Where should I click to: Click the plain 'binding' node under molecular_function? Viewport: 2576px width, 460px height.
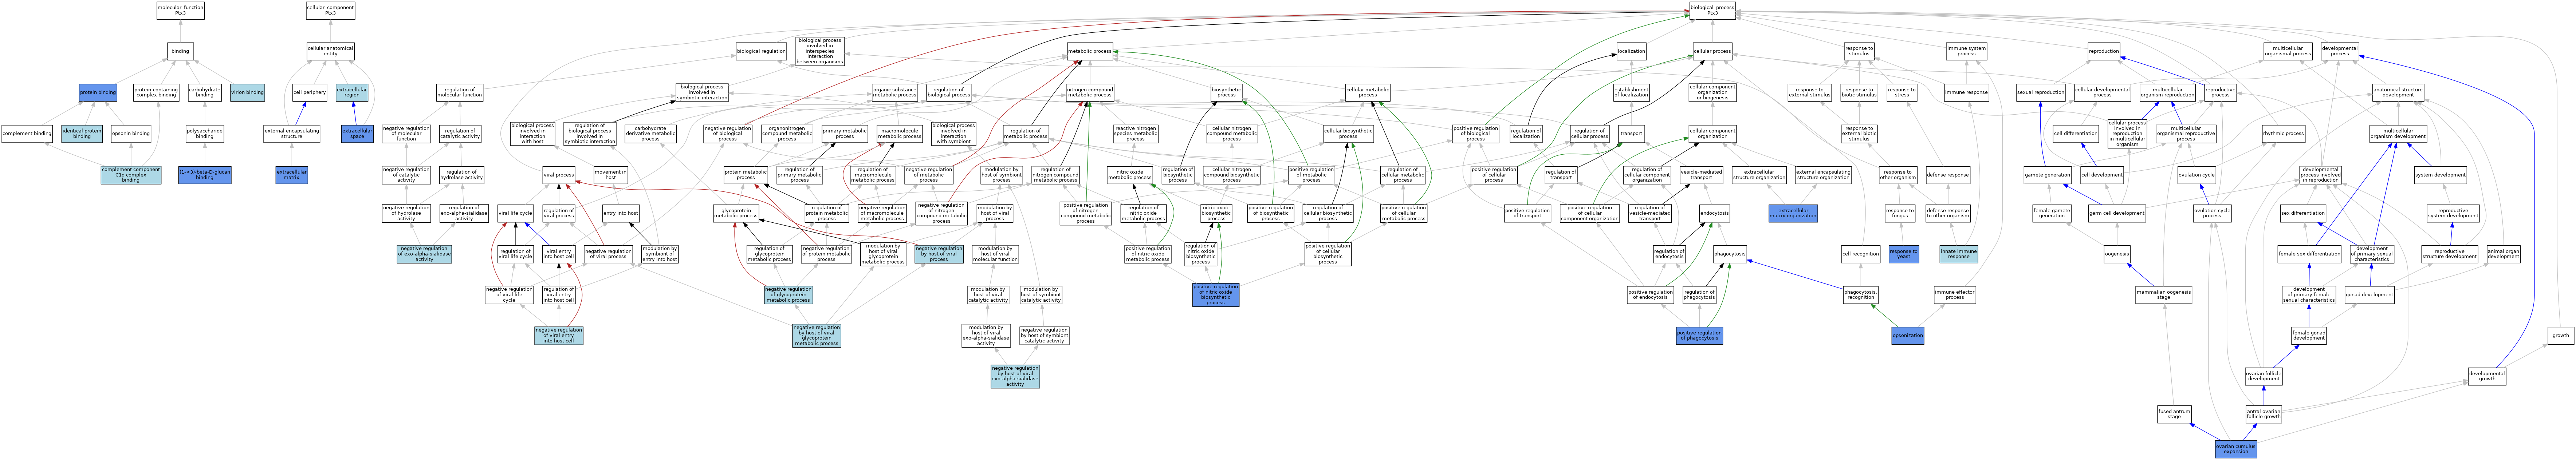point(180,51)
